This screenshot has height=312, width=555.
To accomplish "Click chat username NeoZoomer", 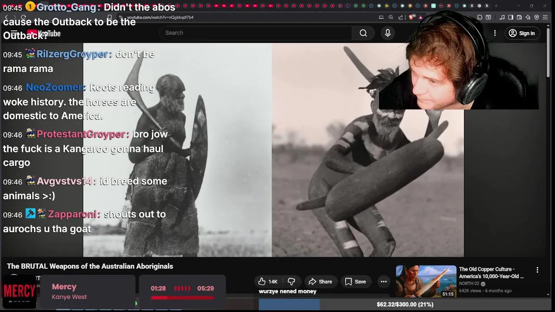I will (x=54, y=87).
